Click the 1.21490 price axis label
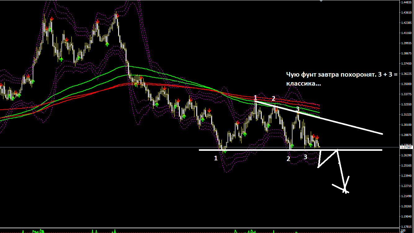This screenshot has height=233, width=414. pos(407,196)
